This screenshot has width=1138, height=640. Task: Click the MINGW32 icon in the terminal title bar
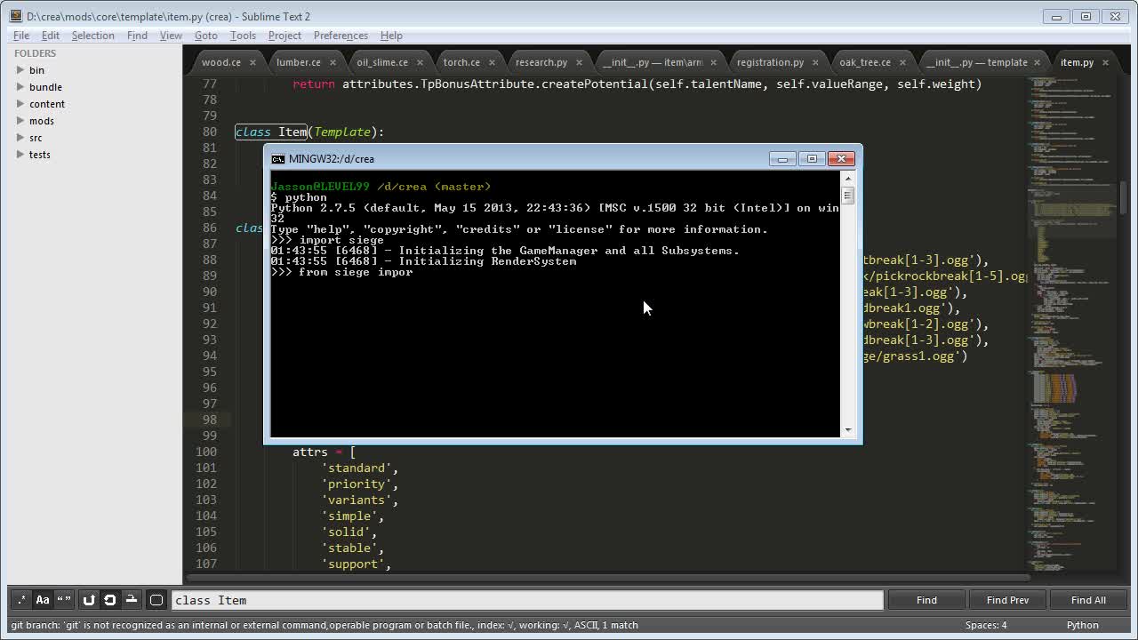point(276,158)
